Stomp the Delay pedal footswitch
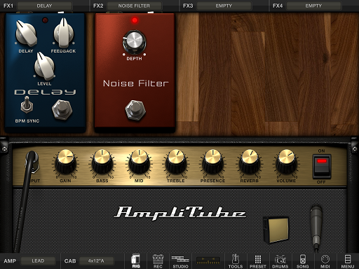The width and height of the screenshot is (359, 269). [x=62, y=109]
